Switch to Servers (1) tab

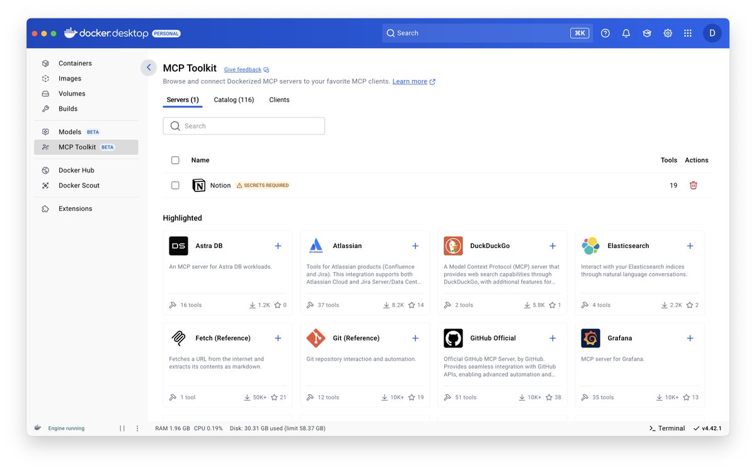[x=183, y=99]
